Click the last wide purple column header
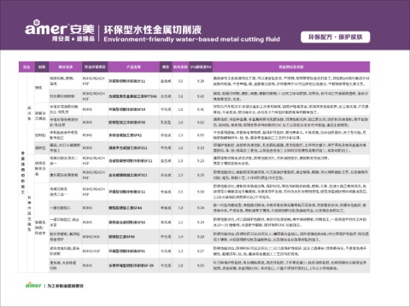The image size is (410, 307). coord(291,67)
